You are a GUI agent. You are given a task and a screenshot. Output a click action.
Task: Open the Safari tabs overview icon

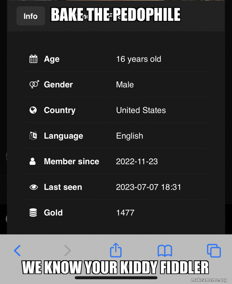pos(214,251)
